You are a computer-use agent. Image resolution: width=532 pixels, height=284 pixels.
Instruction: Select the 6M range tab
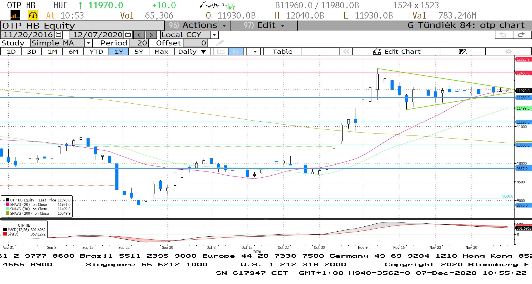coord(73,52)
